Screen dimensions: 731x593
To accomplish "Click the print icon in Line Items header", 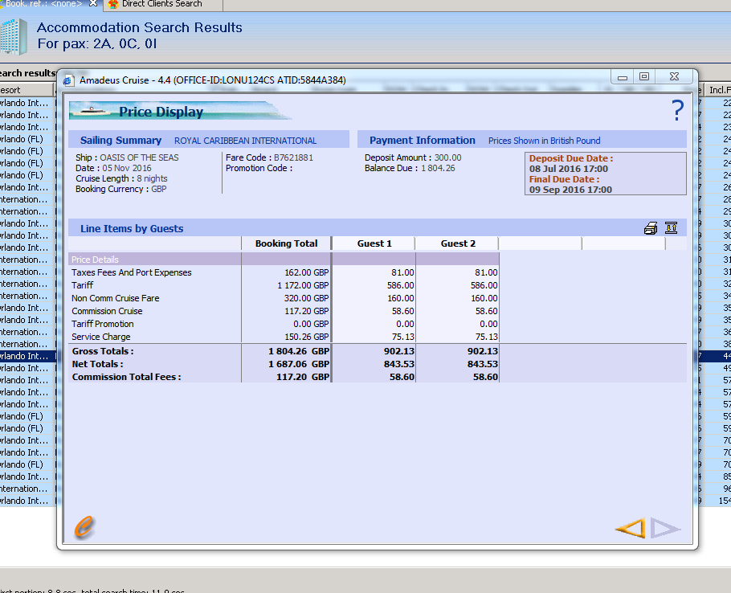I will click(651, 228).
